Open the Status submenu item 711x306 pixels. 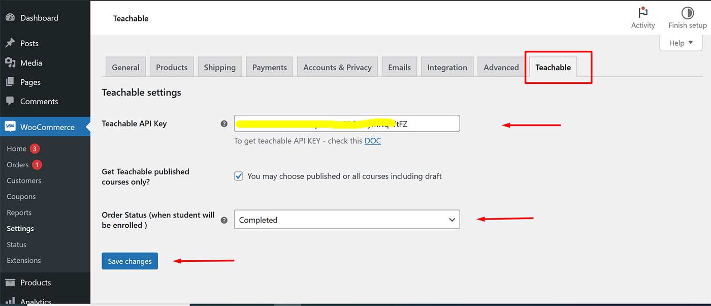click(16, 244)
